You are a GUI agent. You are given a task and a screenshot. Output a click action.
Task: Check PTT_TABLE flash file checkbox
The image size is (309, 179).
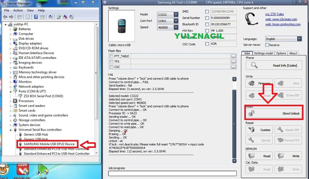click(x=112, y=56)
